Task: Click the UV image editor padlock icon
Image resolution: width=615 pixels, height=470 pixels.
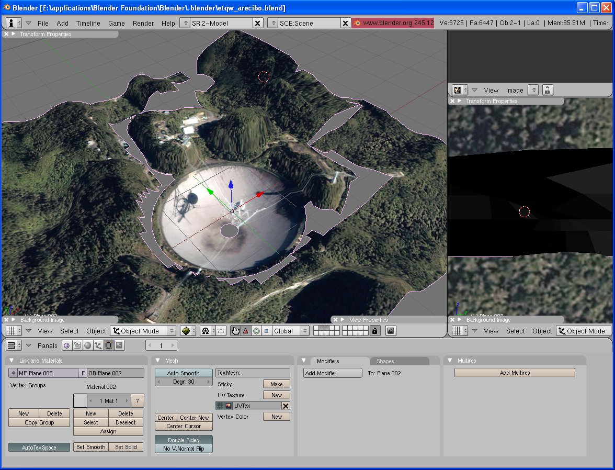Action: click(547, 90)
